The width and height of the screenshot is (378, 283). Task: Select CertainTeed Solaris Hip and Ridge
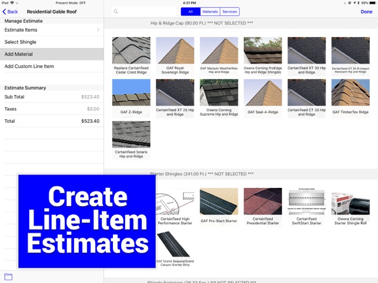[131, 140]
